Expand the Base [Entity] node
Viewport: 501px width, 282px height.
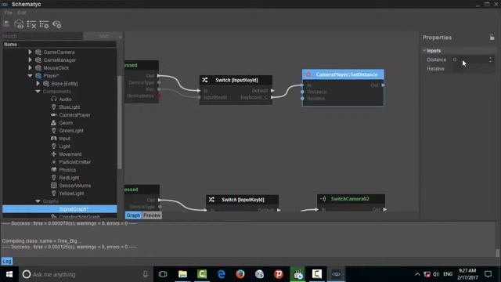[38, 84]
